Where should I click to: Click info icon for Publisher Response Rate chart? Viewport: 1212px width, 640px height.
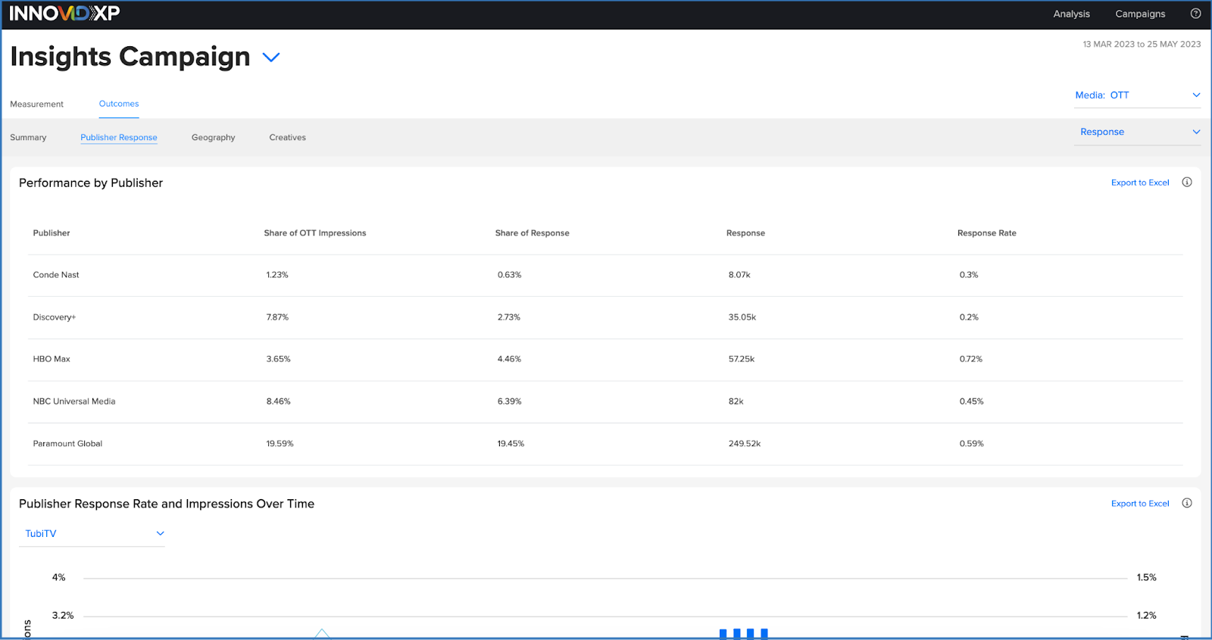tap(1187, 503)
